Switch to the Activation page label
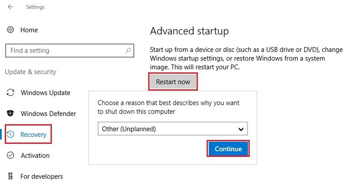The image size is (350, 187). pos(35,155)
